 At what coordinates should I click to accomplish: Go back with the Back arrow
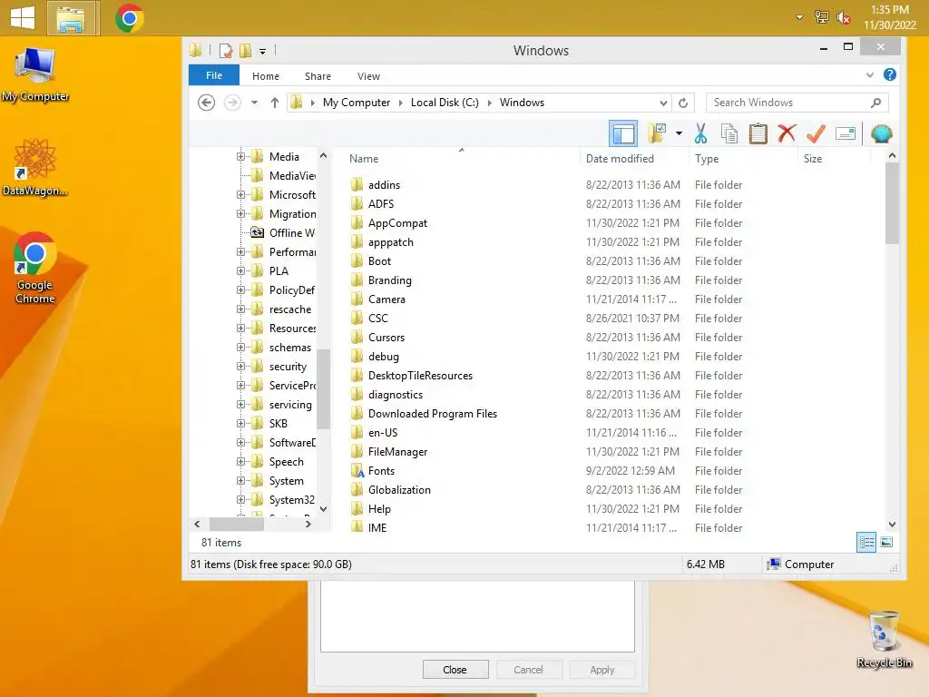[x=206, y=103]
